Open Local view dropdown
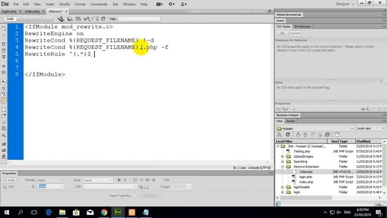 371,128
